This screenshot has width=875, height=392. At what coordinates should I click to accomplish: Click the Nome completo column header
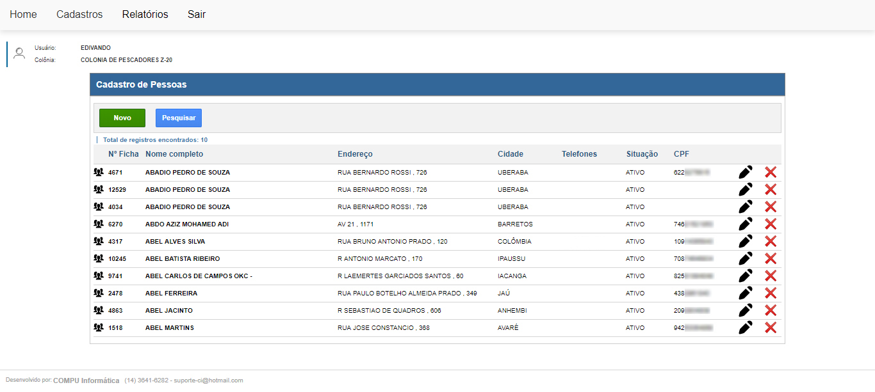pos(174,154)
